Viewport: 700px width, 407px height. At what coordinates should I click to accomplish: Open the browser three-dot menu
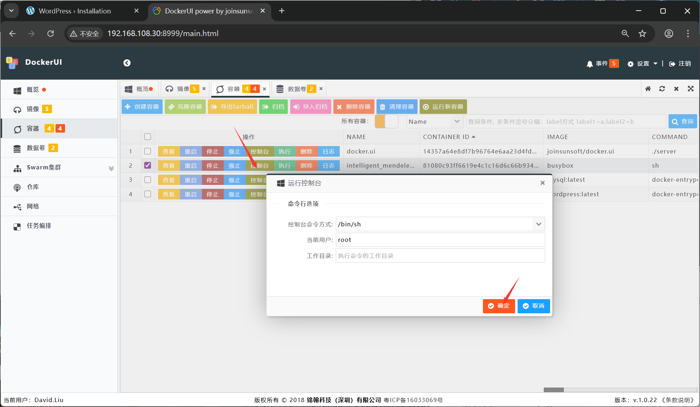point(688,34)
